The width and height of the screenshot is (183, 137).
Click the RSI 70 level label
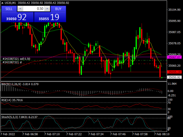[169, 103]
